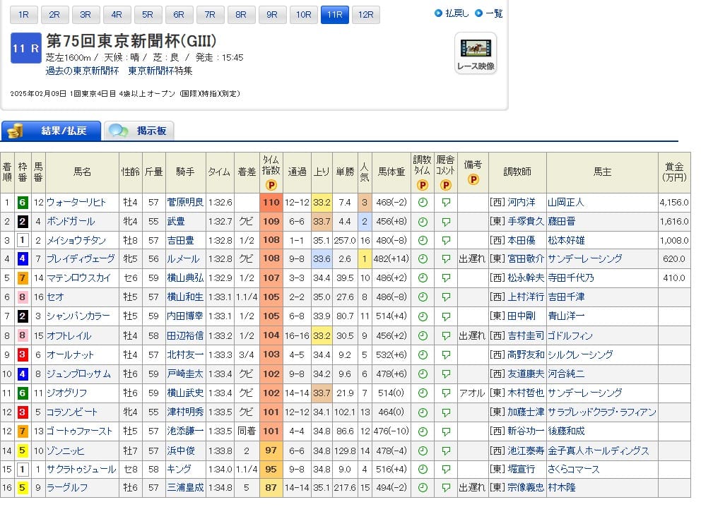Image resolution: width=701 pixels, height=507 pixels.
Task: Click the race video (レース映像) icon
Action: [x=476, y=53]
